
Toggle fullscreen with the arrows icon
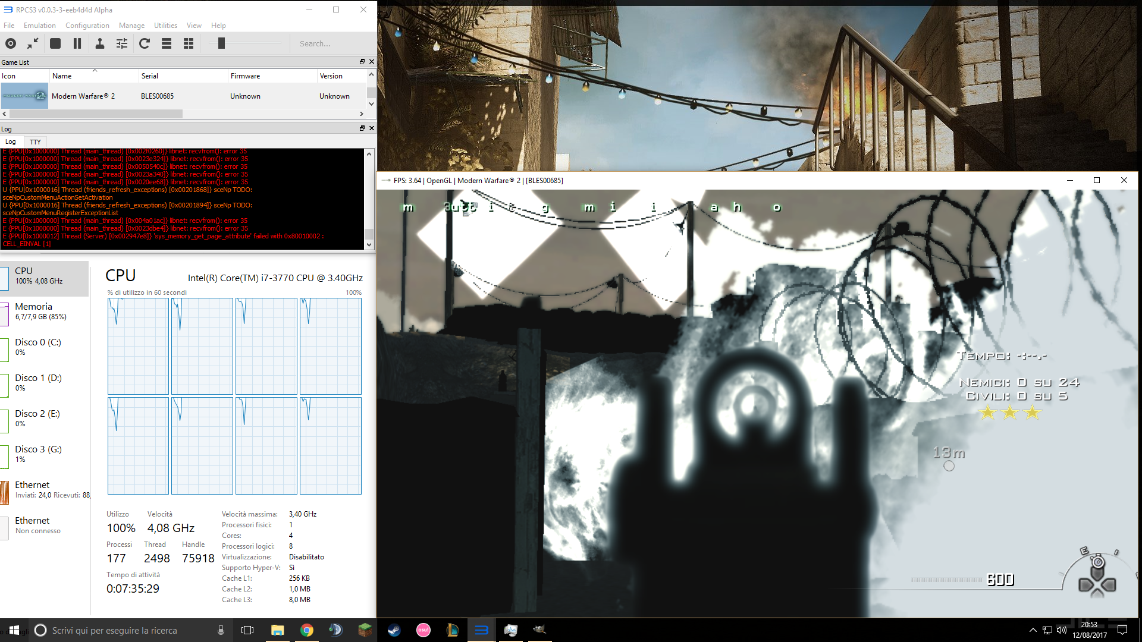tap(33, 43)
